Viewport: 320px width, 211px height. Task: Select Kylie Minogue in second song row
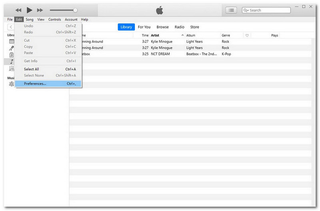tap(162, 48)
